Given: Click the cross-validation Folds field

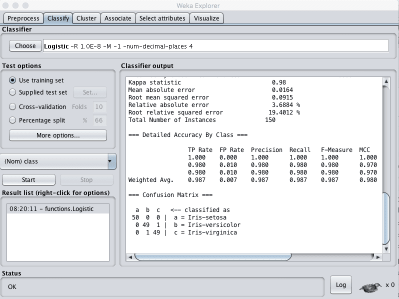Looking at the screenshot, I should point(99,106).
